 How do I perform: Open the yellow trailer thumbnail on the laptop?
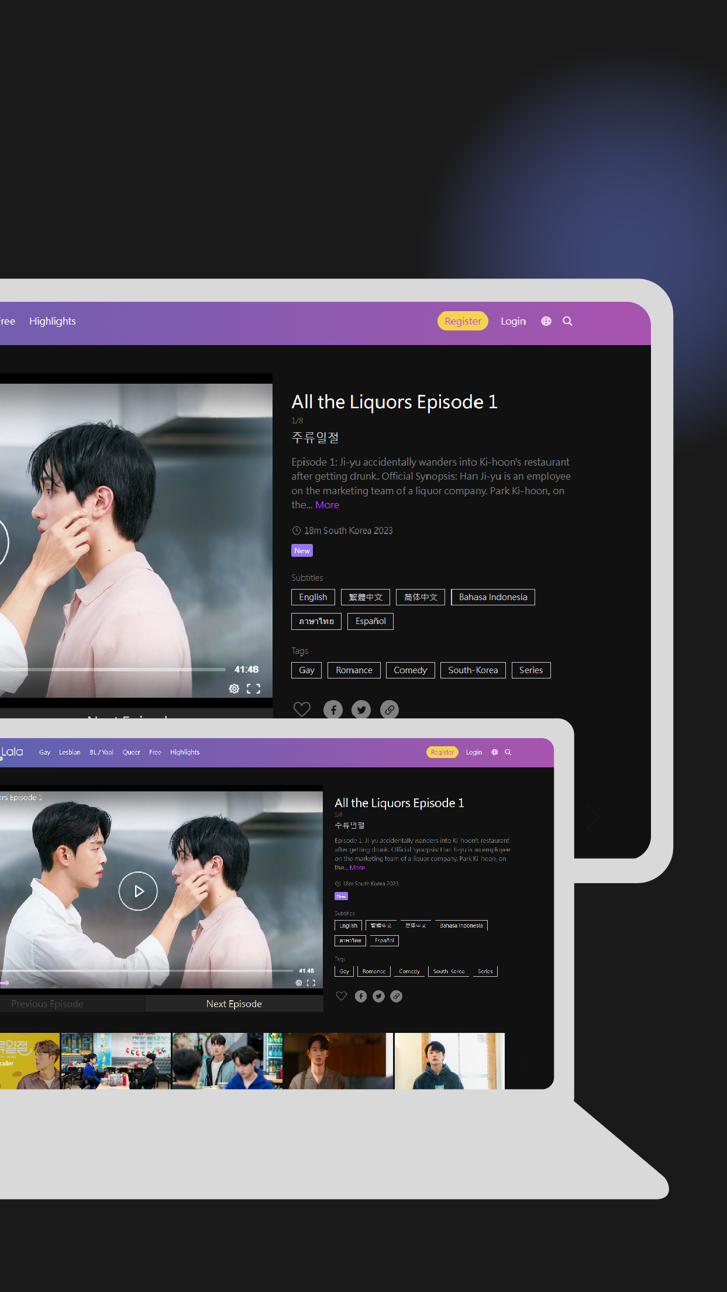pos(30,1061)
